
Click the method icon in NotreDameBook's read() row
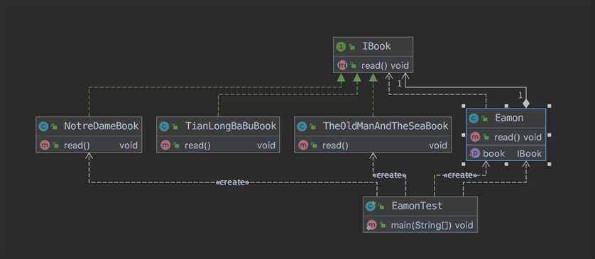[x=45, y=145]
